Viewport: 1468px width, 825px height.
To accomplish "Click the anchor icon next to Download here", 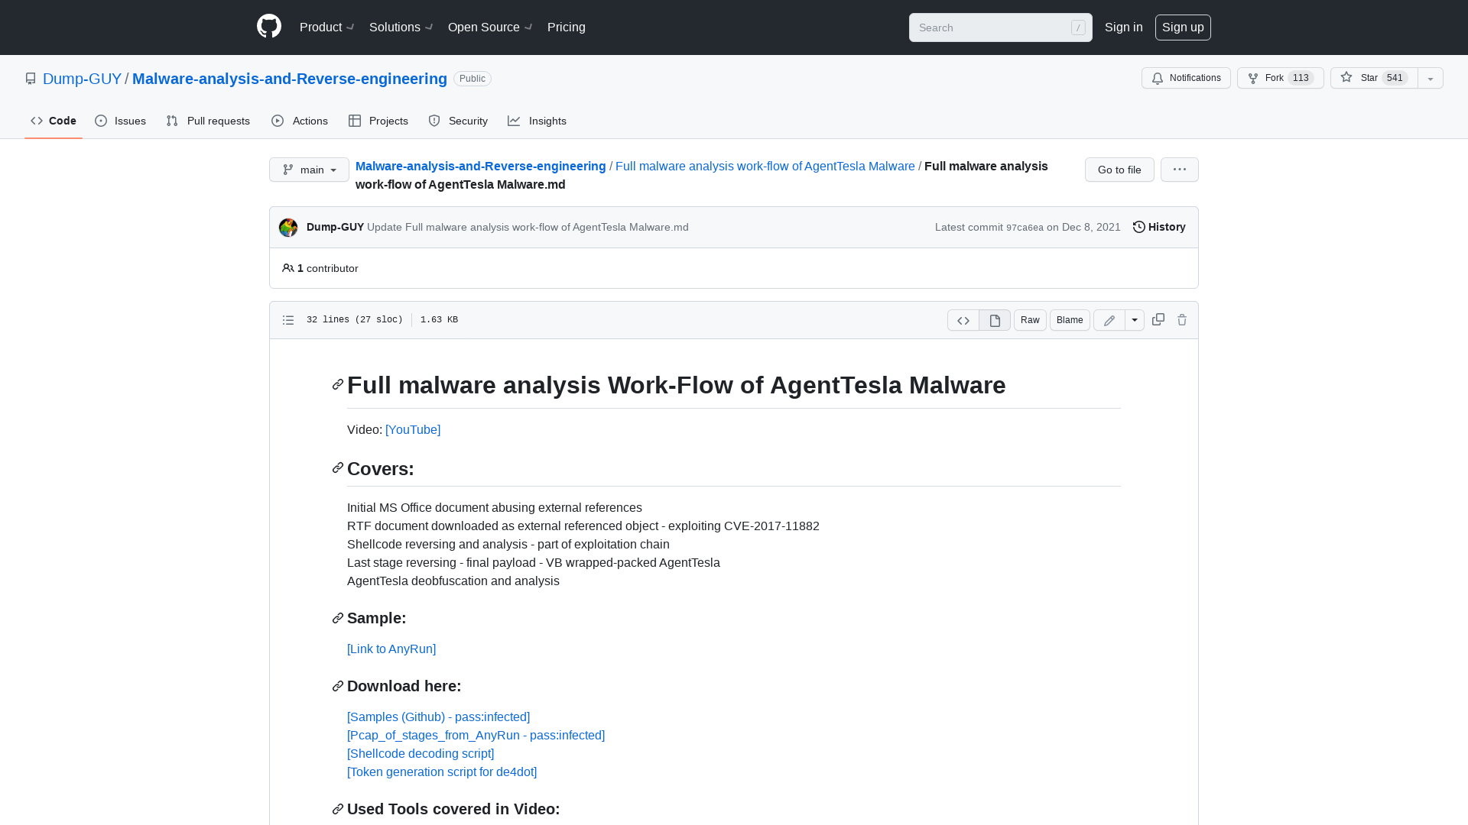I will coord(338,686).
